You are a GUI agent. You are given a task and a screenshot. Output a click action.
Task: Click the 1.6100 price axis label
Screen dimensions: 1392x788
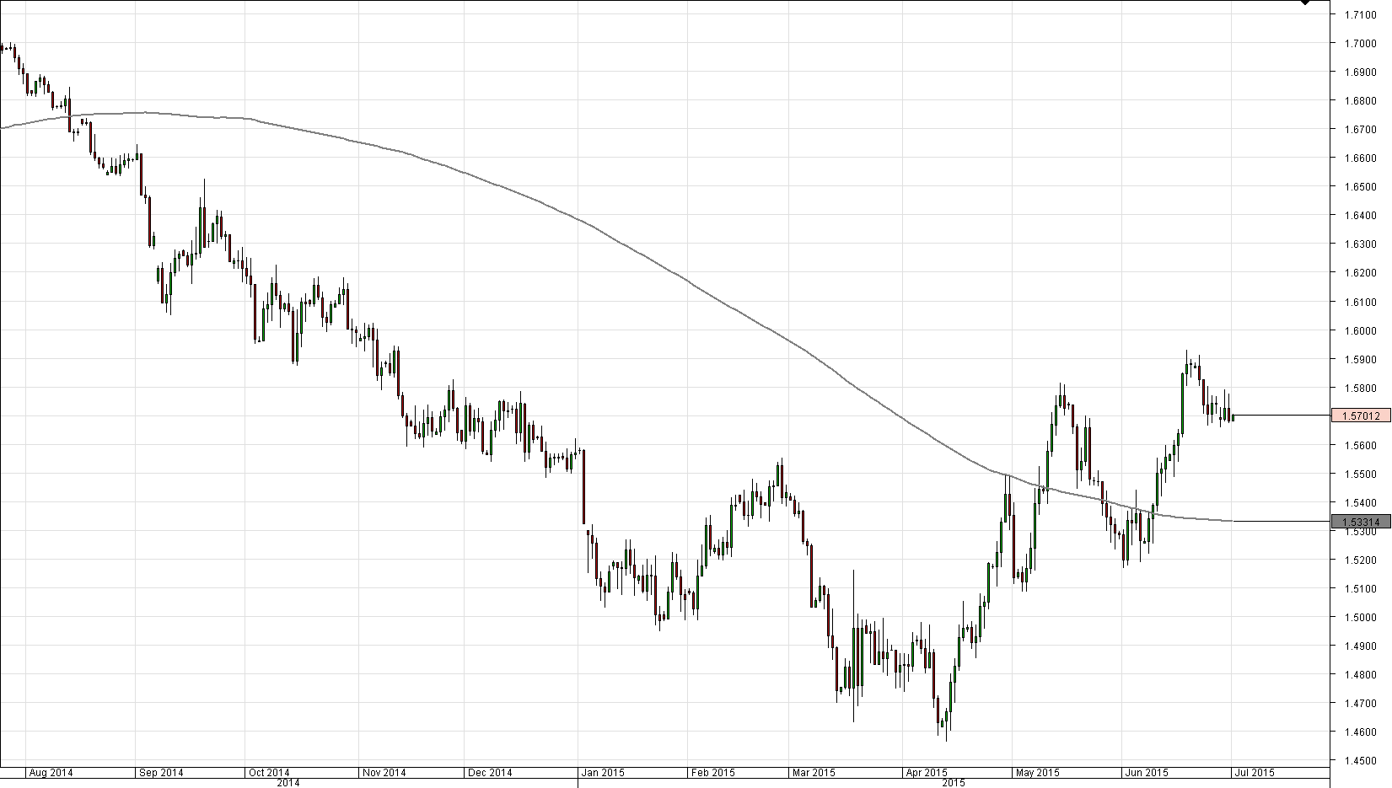click(1362, 301)
